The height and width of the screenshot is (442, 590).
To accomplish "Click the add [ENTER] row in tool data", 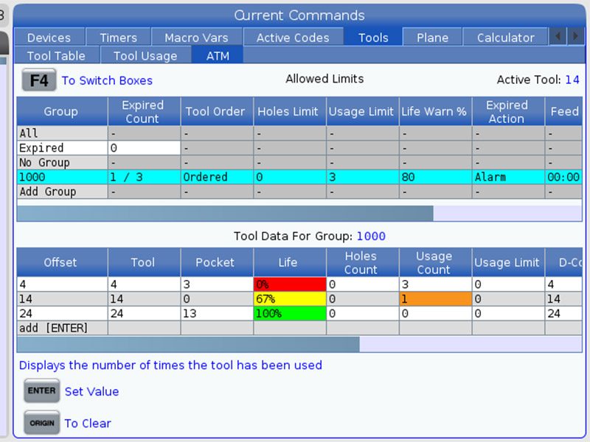I will (x=55, y=328).
